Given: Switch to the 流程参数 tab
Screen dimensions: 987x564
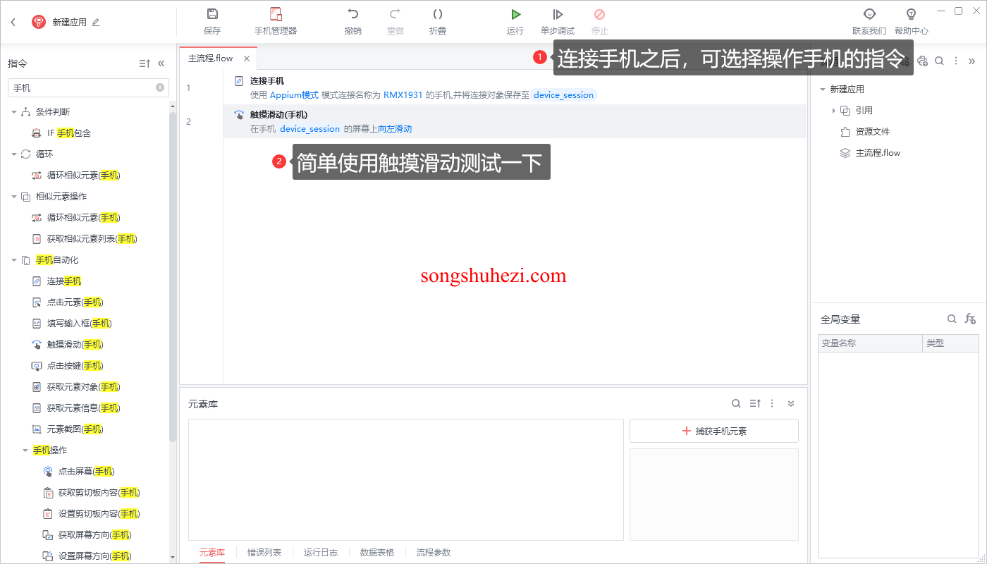Looking at the screenshot, I should point(434,552).
